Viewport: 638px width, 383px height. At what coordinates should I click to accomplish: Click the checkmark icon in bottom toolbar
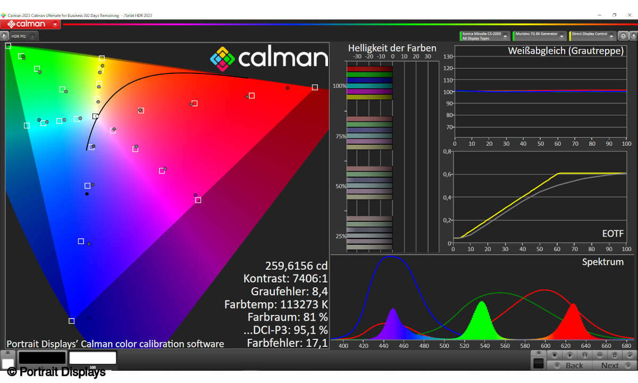pyautogui.click(x=629, y=355)
